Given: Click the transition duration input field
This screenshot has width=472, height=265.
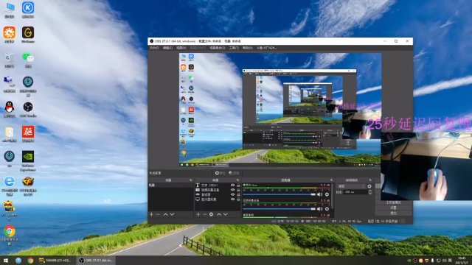Looking at the screenshot, I should [355, 192].
